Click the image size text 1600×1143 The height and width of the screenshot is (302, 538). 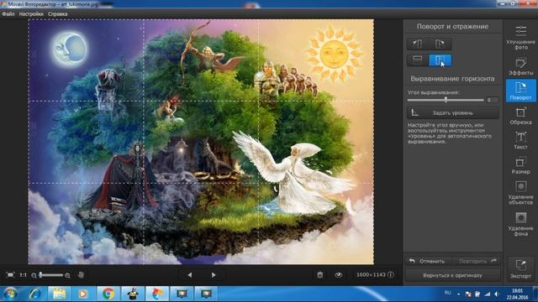(x=371, y=274)
